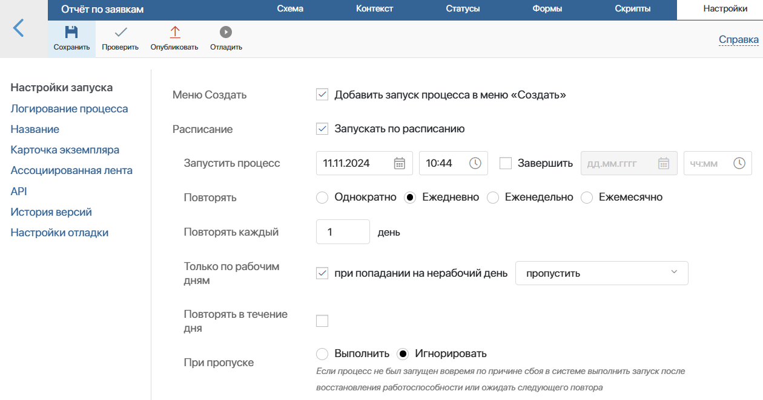Open the пропустить dropdown
The width and height of the screenshot is (763, 400).
601,273
